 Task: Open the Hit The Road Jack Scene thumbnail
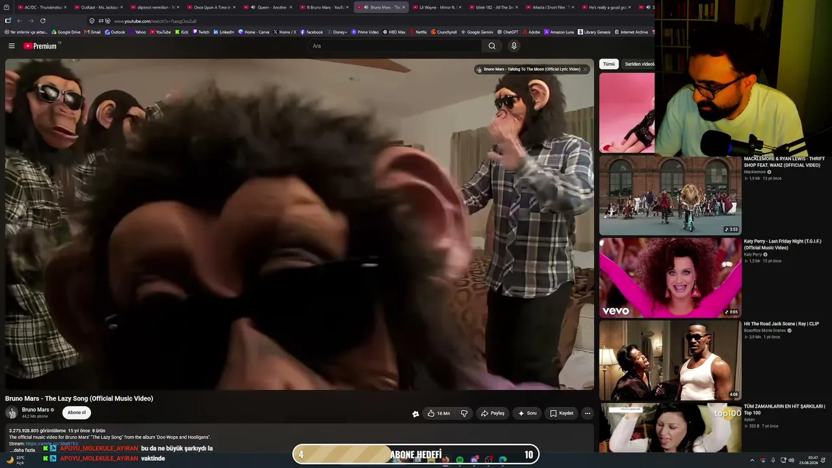click(670, 360)
